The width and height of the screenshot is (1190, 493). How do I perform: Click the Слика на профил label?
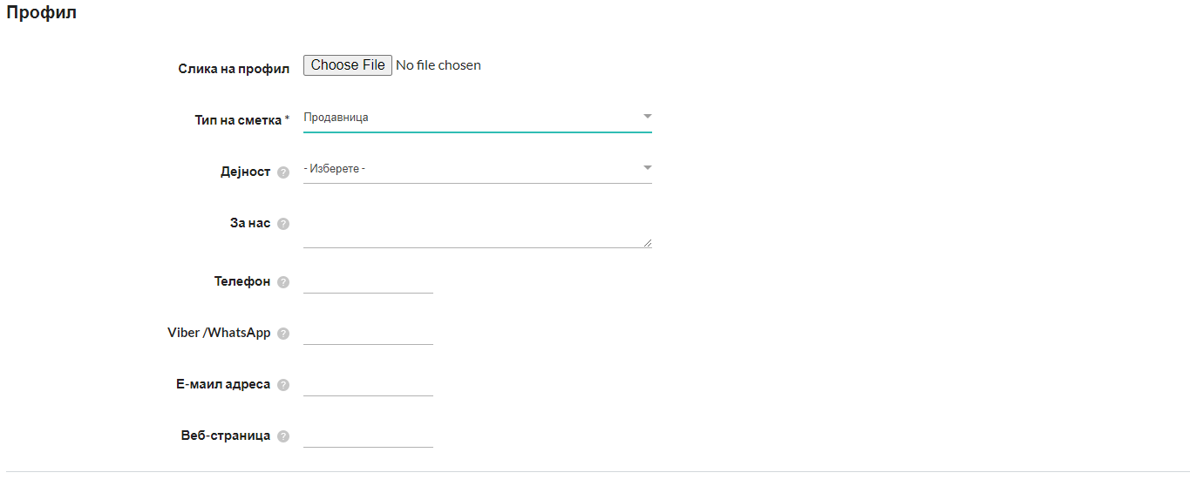point(234,69)
